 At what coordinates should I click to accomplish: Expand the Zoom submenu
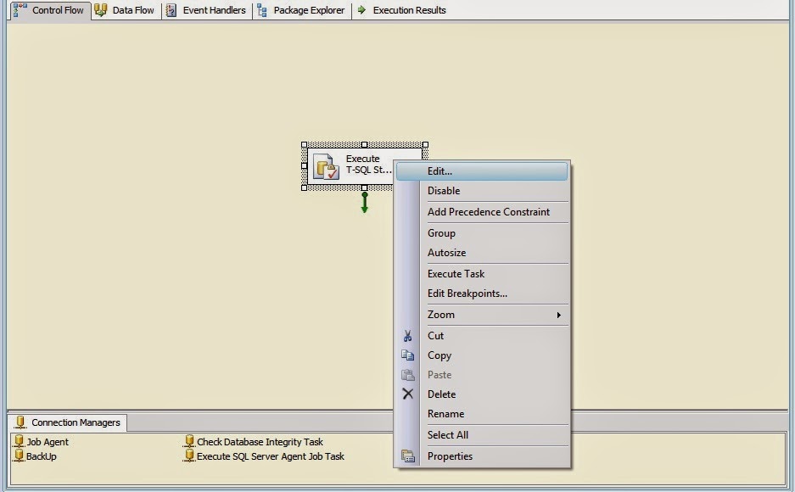pyautogui.click(x=441, y=315)
